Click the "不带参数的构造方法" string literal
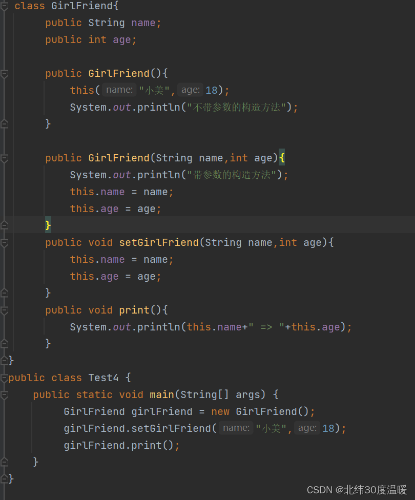This screenshot has height=500, width=415. (236, 108)
